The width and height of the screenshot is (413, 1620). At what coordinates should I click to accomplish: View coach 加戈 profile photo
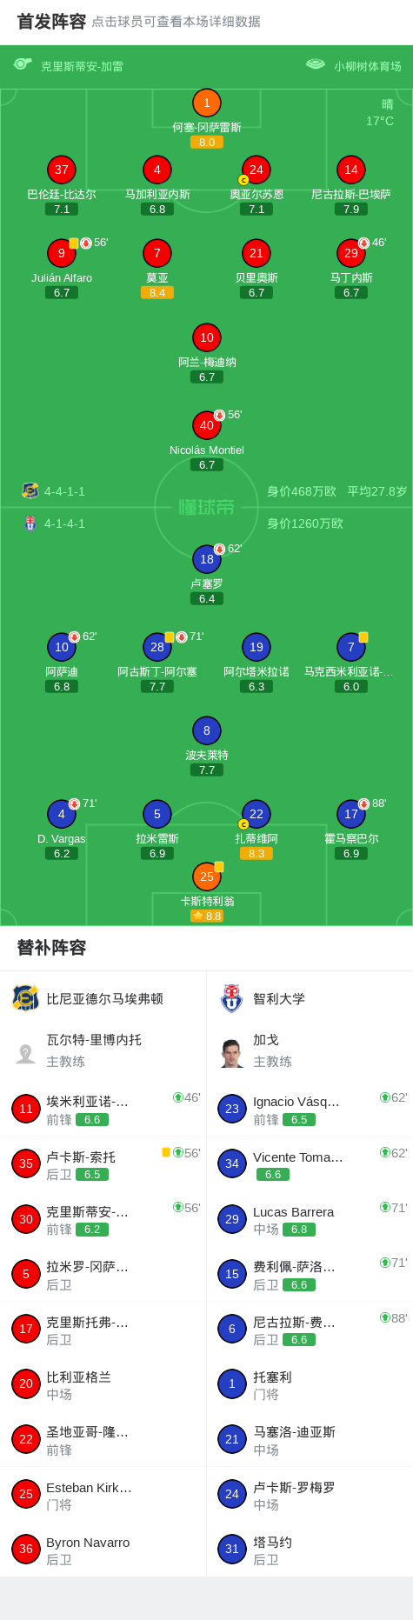click(231, 1052)
